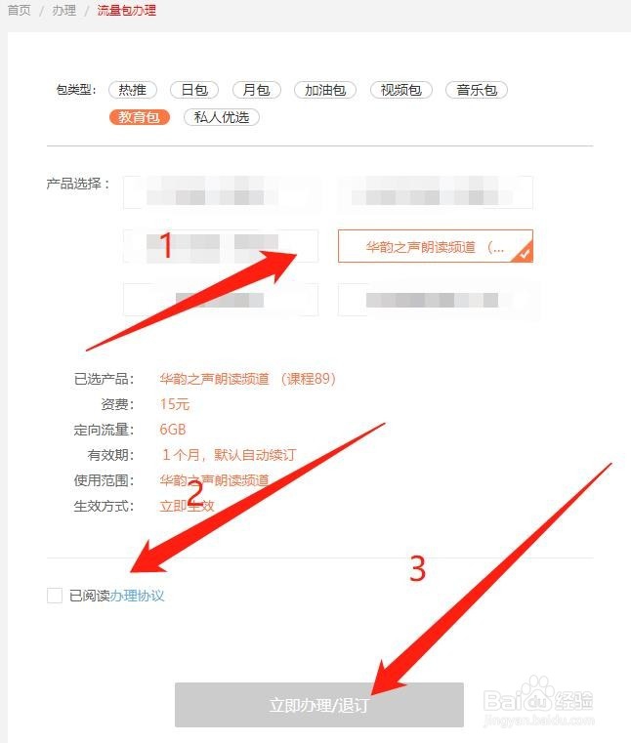Select the first blurred product in top row
Image resolution: width=631 pixels, height=743 pixels.
tap(221, 192)
